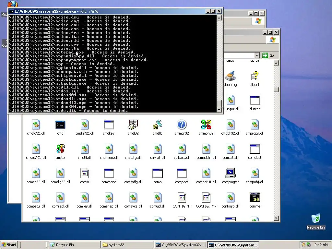Viewport: 332px width, 249px height.
Task: Select the comrepl.dll file icon
Action: tap(60, 197)
